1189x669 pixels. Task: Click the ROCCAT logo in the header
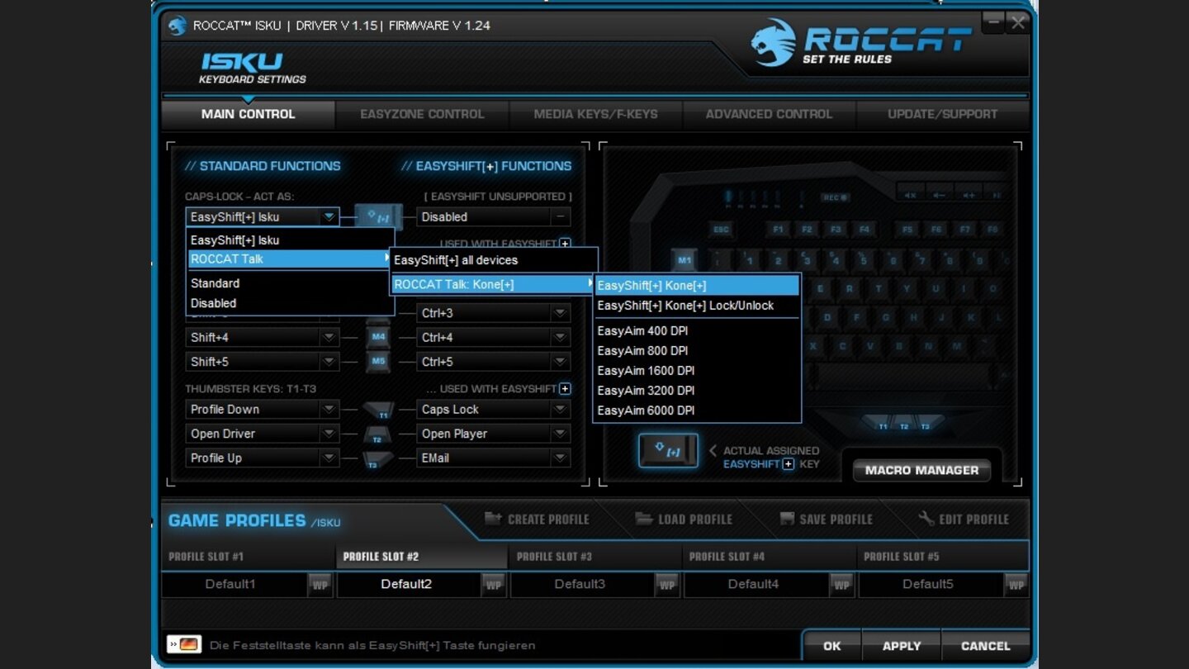pyautogui.click(x=861, y=41)
